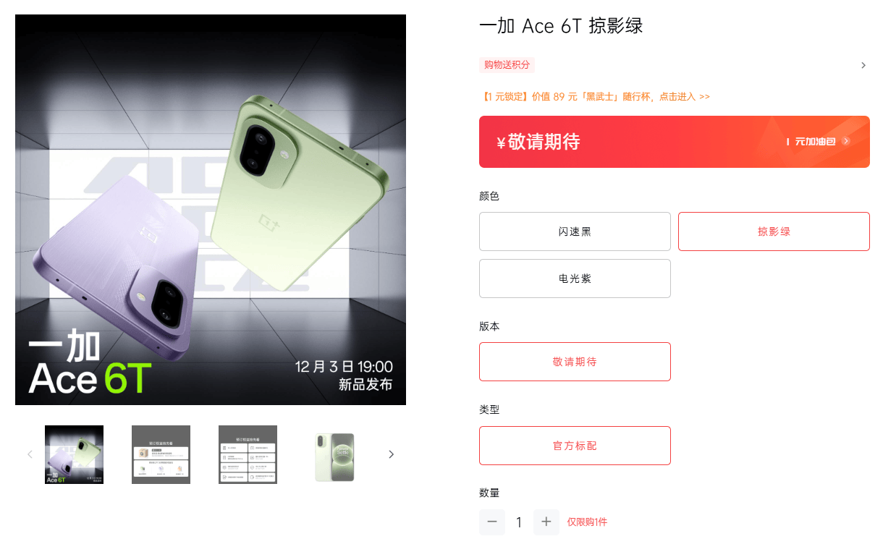Select the 闪速黑 color option
The height and width of the screenshot is (544, 883).
coord(575,231)
